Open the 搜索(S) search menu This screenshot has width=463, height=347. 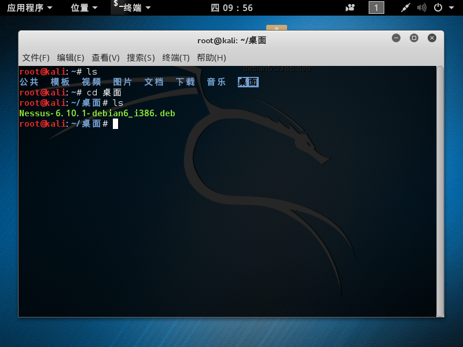[141, 58]
